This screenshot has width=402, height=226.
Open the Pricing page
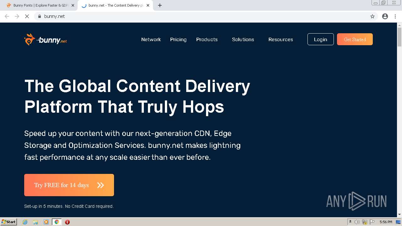pos(178,40)
